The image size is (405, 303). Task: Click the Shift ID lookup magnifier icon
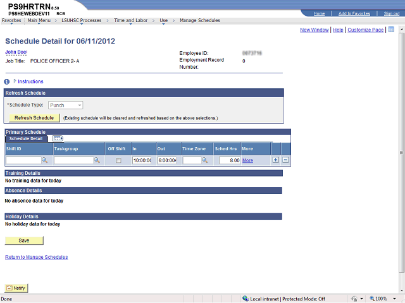pyautogui.click(x=46, y=161)
